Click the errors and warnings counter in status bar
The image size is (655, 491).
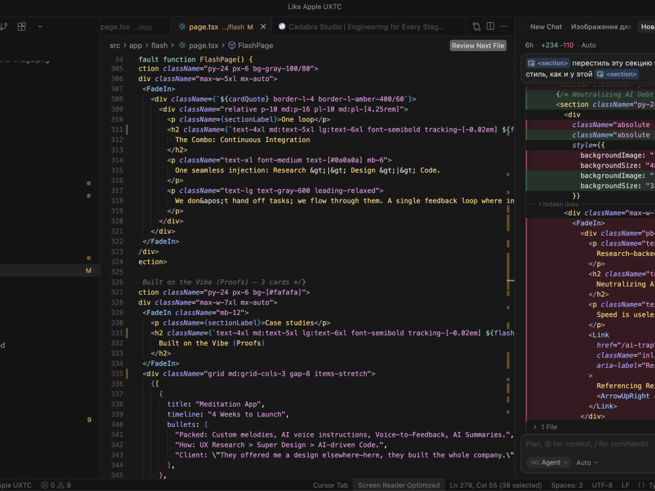point(56,485)
